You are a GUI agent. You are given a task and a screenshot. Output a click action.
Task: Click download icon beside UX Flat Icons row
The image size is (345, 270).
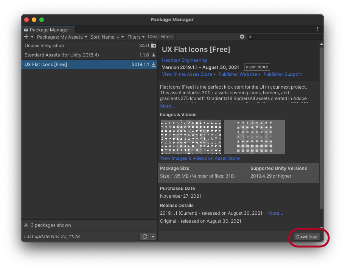(x=154, y=64)
